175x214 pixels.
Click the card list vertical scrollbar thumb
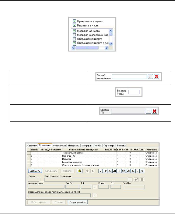point(111,34)
